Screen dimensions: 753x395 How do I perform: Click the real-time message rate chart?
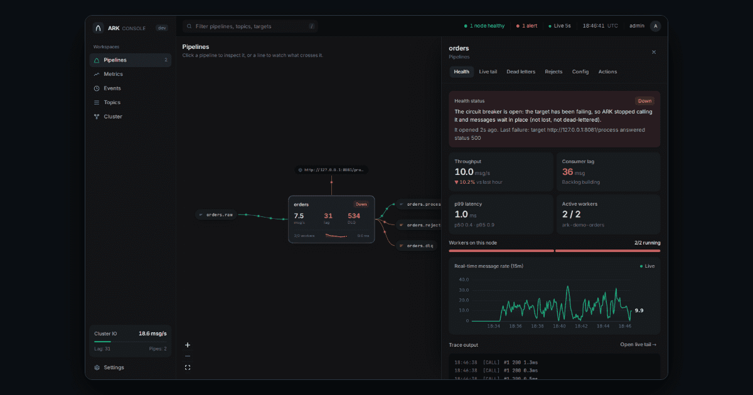pos(554,297)
